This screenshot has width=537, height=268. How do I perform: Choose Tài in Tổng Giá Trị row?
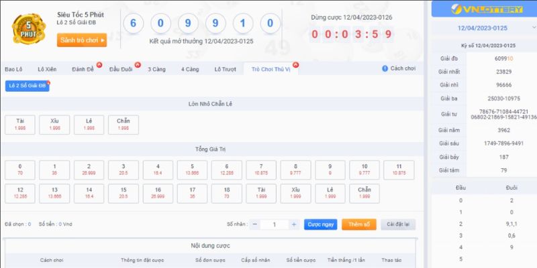[x=261, y=194]
